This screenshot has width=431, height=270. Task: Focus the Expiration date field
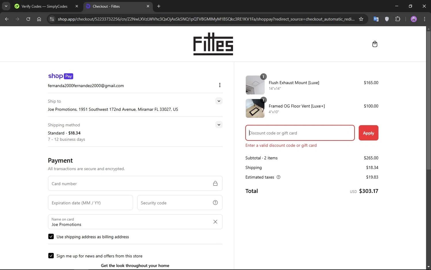click(91, 203)
